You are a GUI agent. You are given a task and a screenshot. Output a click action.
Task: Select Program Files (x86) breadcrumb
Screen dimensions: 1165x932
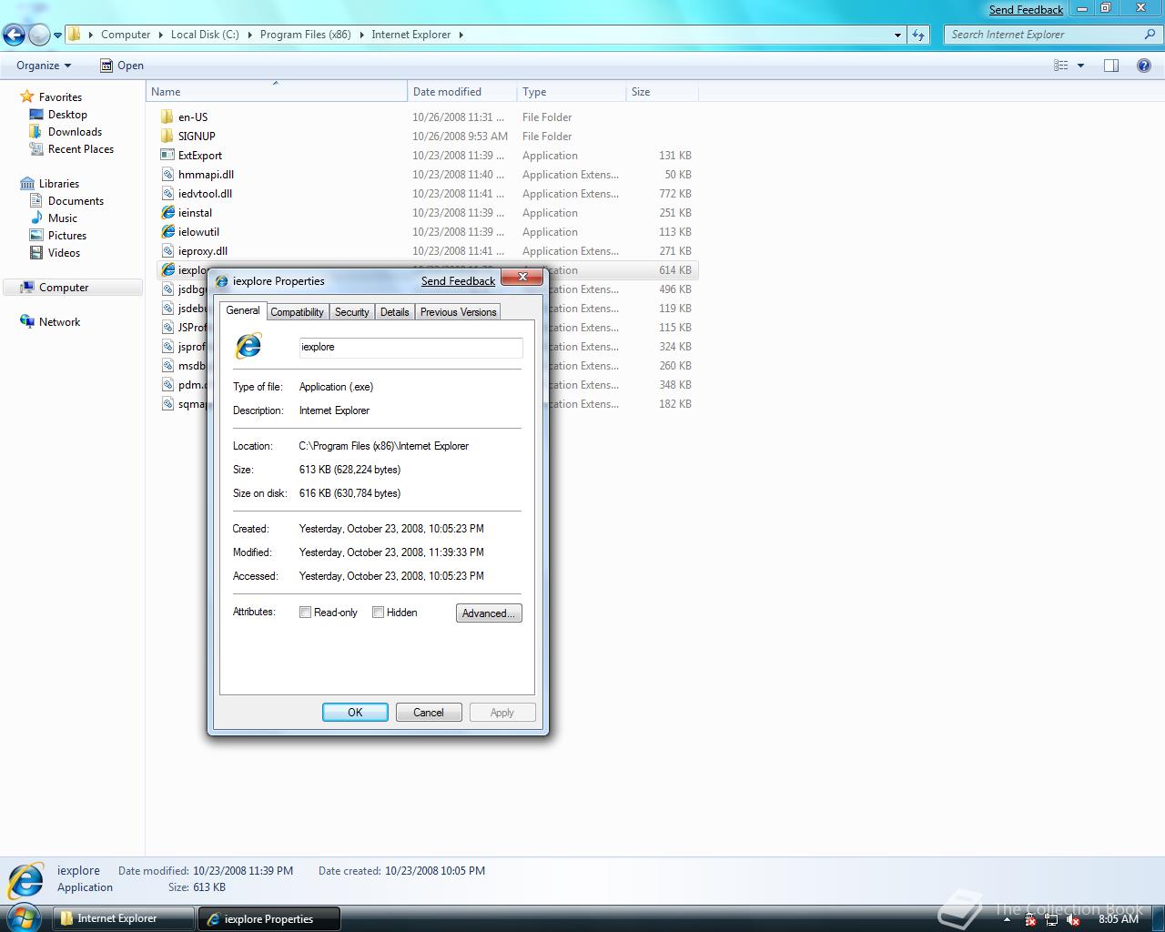point(305,35)
